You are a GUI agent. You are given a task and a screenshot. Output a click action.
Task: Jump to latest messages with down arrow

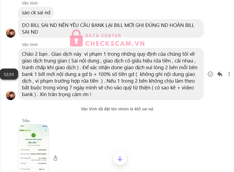pyautogui.click(x=120, y=159)
